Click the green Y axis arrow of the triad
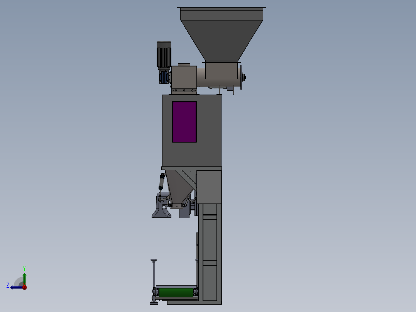This screenshot has height=312, width=416. [24, 279]
